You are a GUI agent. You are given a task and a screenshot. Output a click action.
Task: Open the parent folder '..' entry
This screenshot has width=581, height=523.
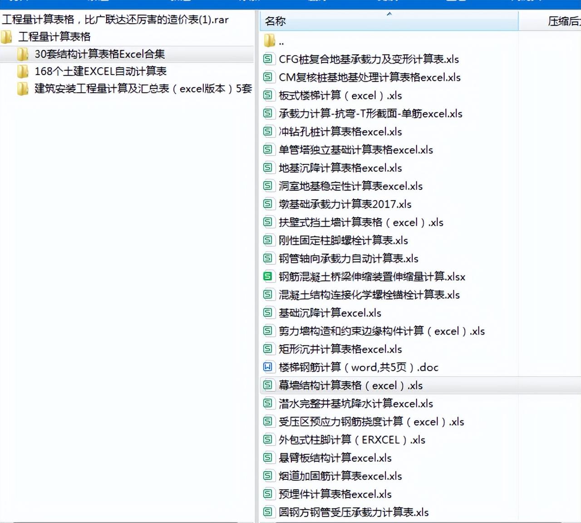point(274,41)
